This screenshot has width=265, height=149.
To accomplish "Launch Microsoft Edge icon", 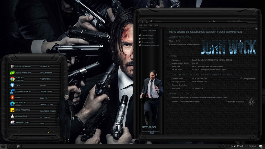I will tap(12, 104).
